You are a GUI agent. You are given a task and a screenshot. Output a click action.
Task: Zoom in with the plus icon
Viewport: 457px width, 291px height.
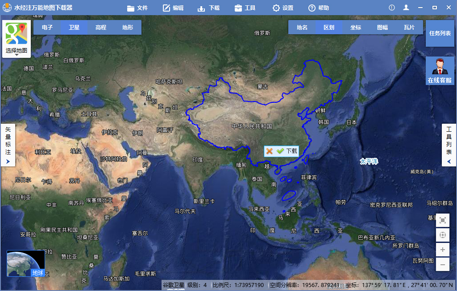click(x=442, y=250)
